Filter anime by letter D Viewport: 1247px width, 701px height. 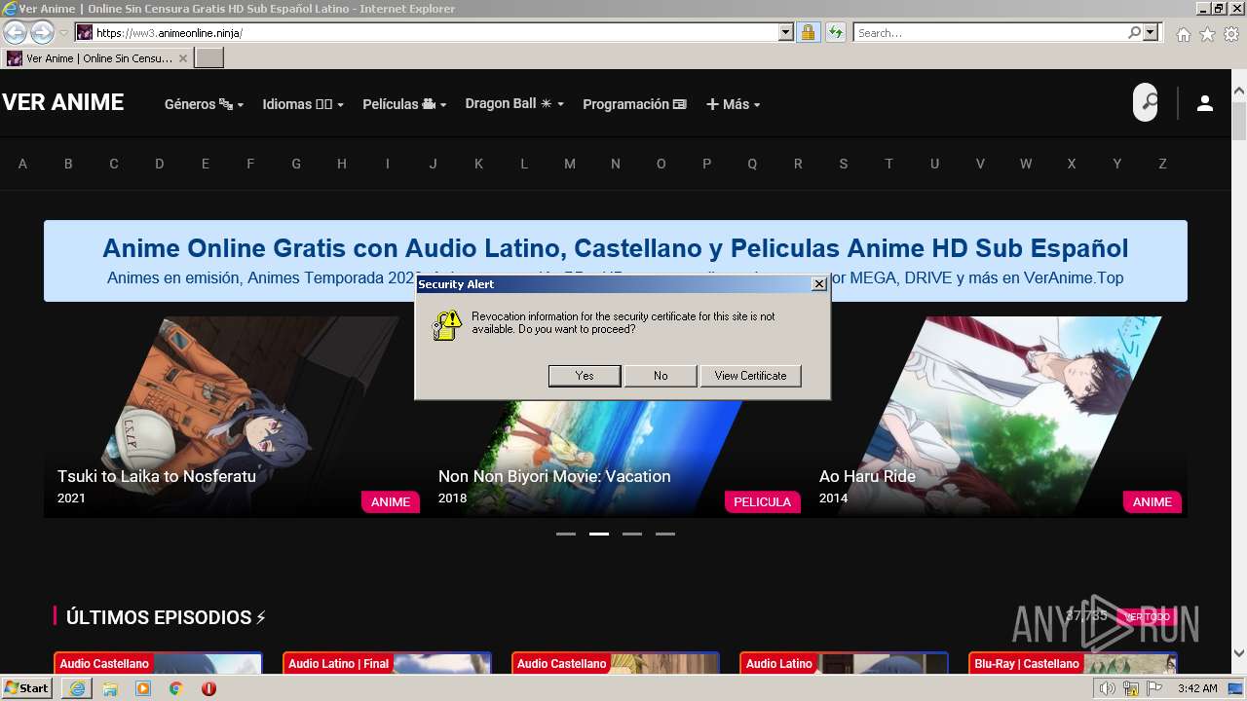(160, 164)
